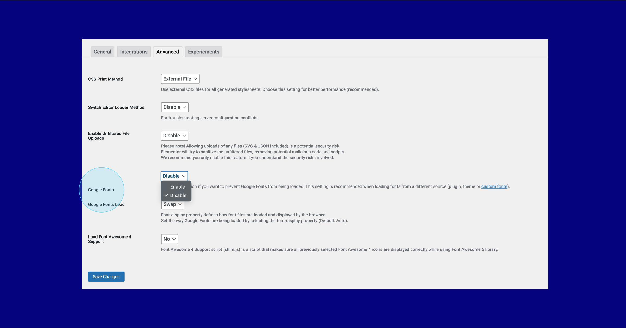
Task: Open the Google Fonts Load Swap dropdown
Action: pos(172,204)
